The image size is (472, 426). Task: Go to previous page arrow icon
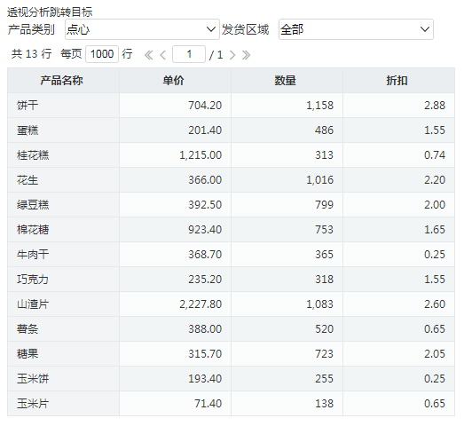[163, 55]
